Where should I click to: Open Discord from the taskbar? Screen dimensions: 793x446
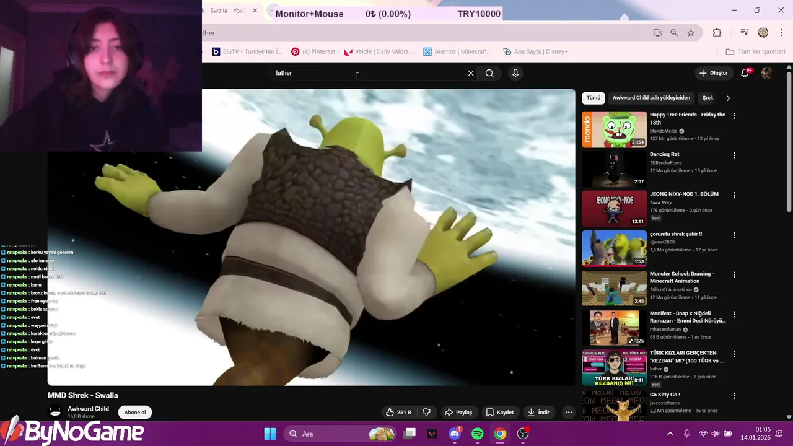click(x=455, y=434)
